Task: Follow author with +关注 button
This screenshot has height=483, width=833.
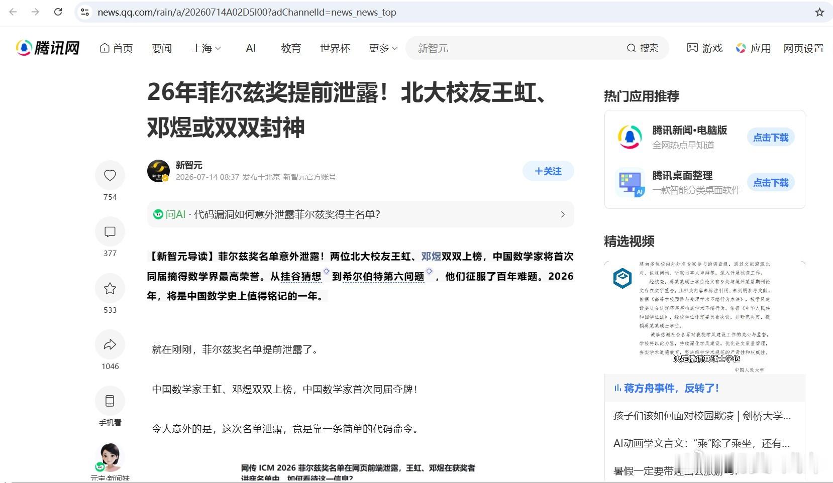Action: coord(548,171)
